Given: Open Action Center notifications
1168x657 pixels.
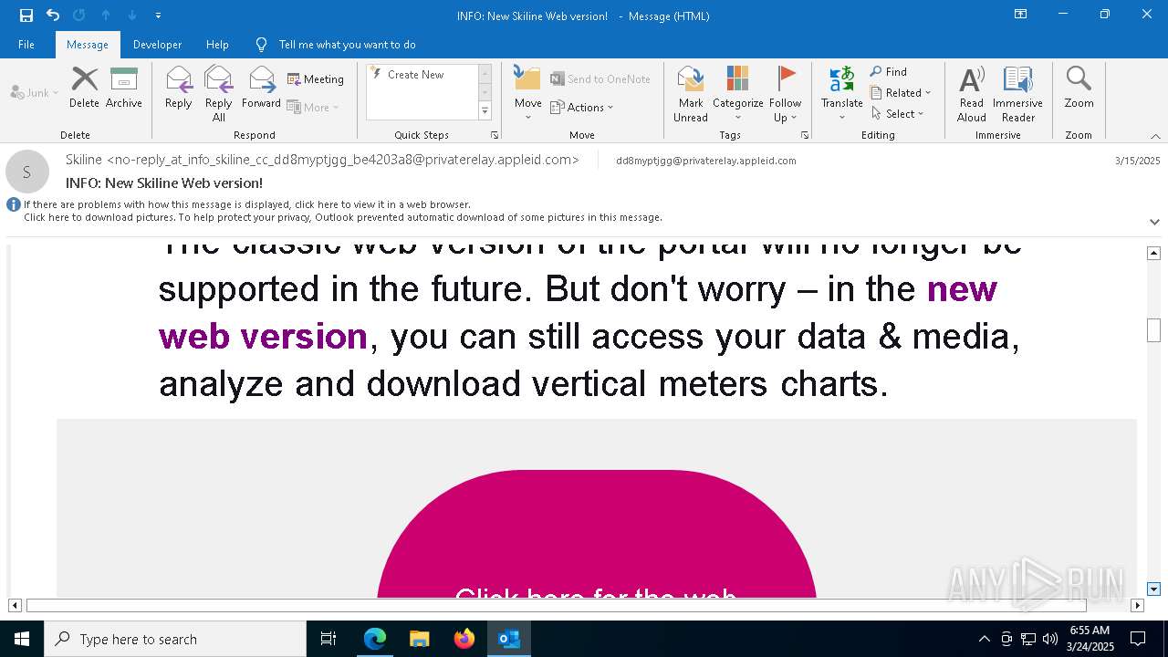Looking at the screenshot, I should pos(1138,639).
